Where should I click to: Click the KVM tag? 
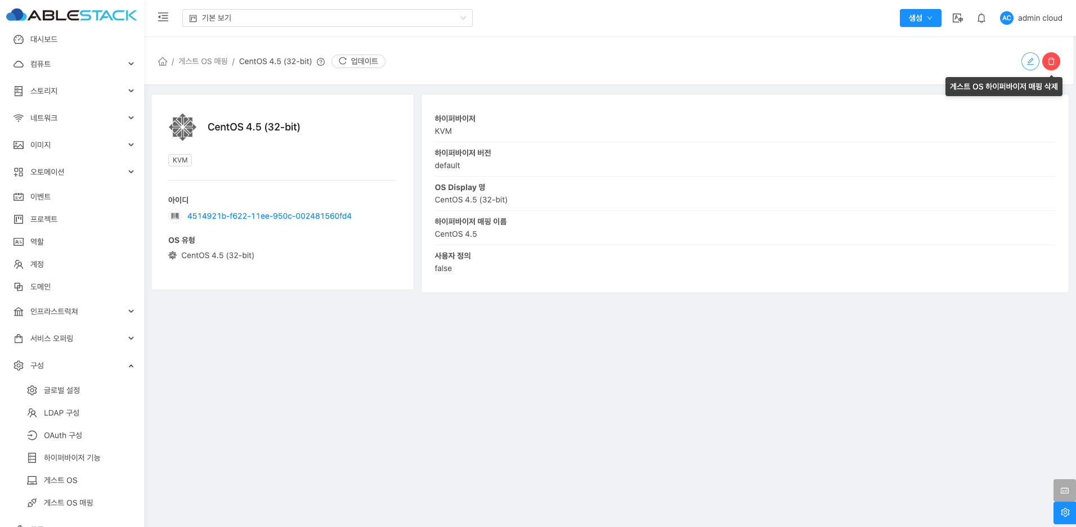[180, 160]
